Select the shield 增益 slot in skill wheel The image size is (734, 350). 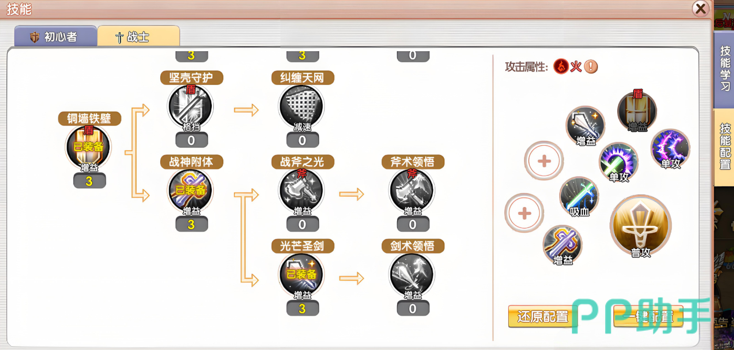pos(637,111)
